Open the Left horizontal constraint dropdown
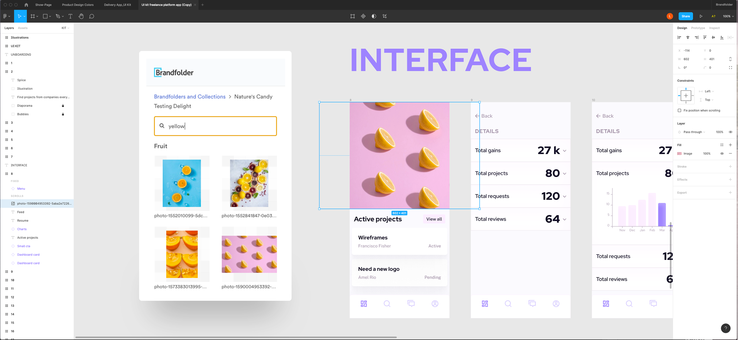 click(x=708, y=91)
